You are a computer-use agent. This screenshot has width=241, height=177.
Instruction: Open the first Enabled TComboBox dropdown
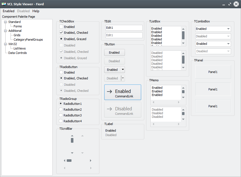[x=228, y=29]
